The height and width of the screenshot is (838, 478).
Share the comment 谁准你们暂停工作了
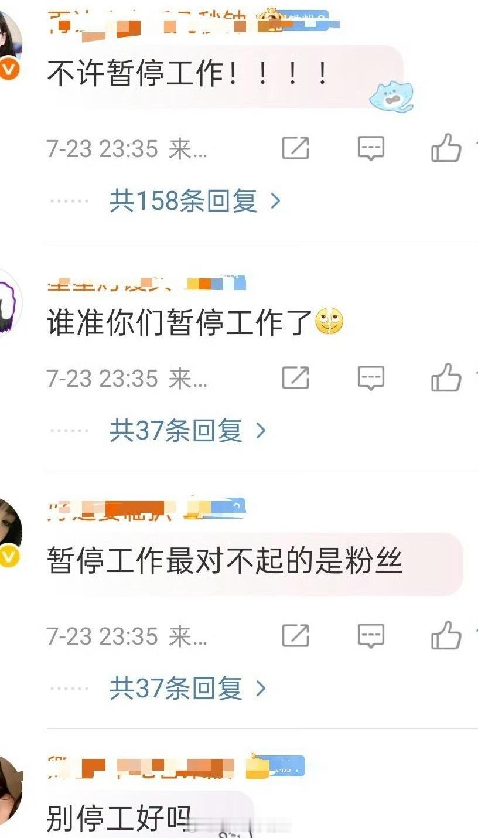tap(296, 378)
